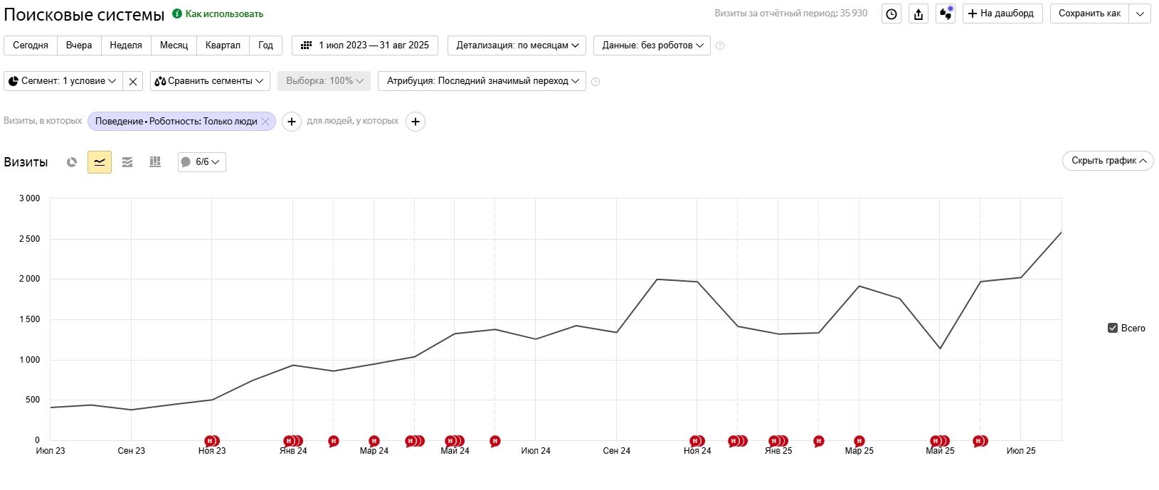Select the line chart view icon
Viewport: 1159px width, 490px height.
100,162
